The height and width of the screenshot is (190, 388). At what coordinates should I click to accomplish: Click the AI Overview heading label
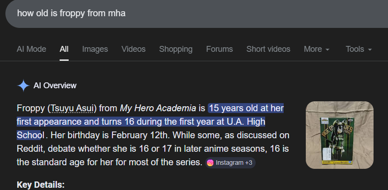55,86
